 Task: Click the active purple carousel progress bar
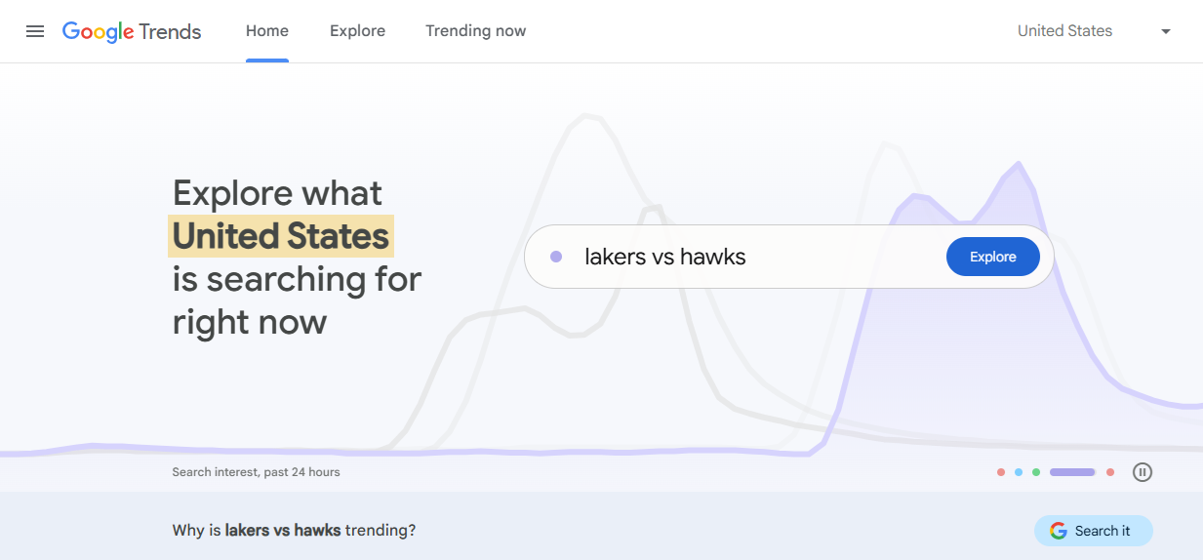pos(1072,472)
